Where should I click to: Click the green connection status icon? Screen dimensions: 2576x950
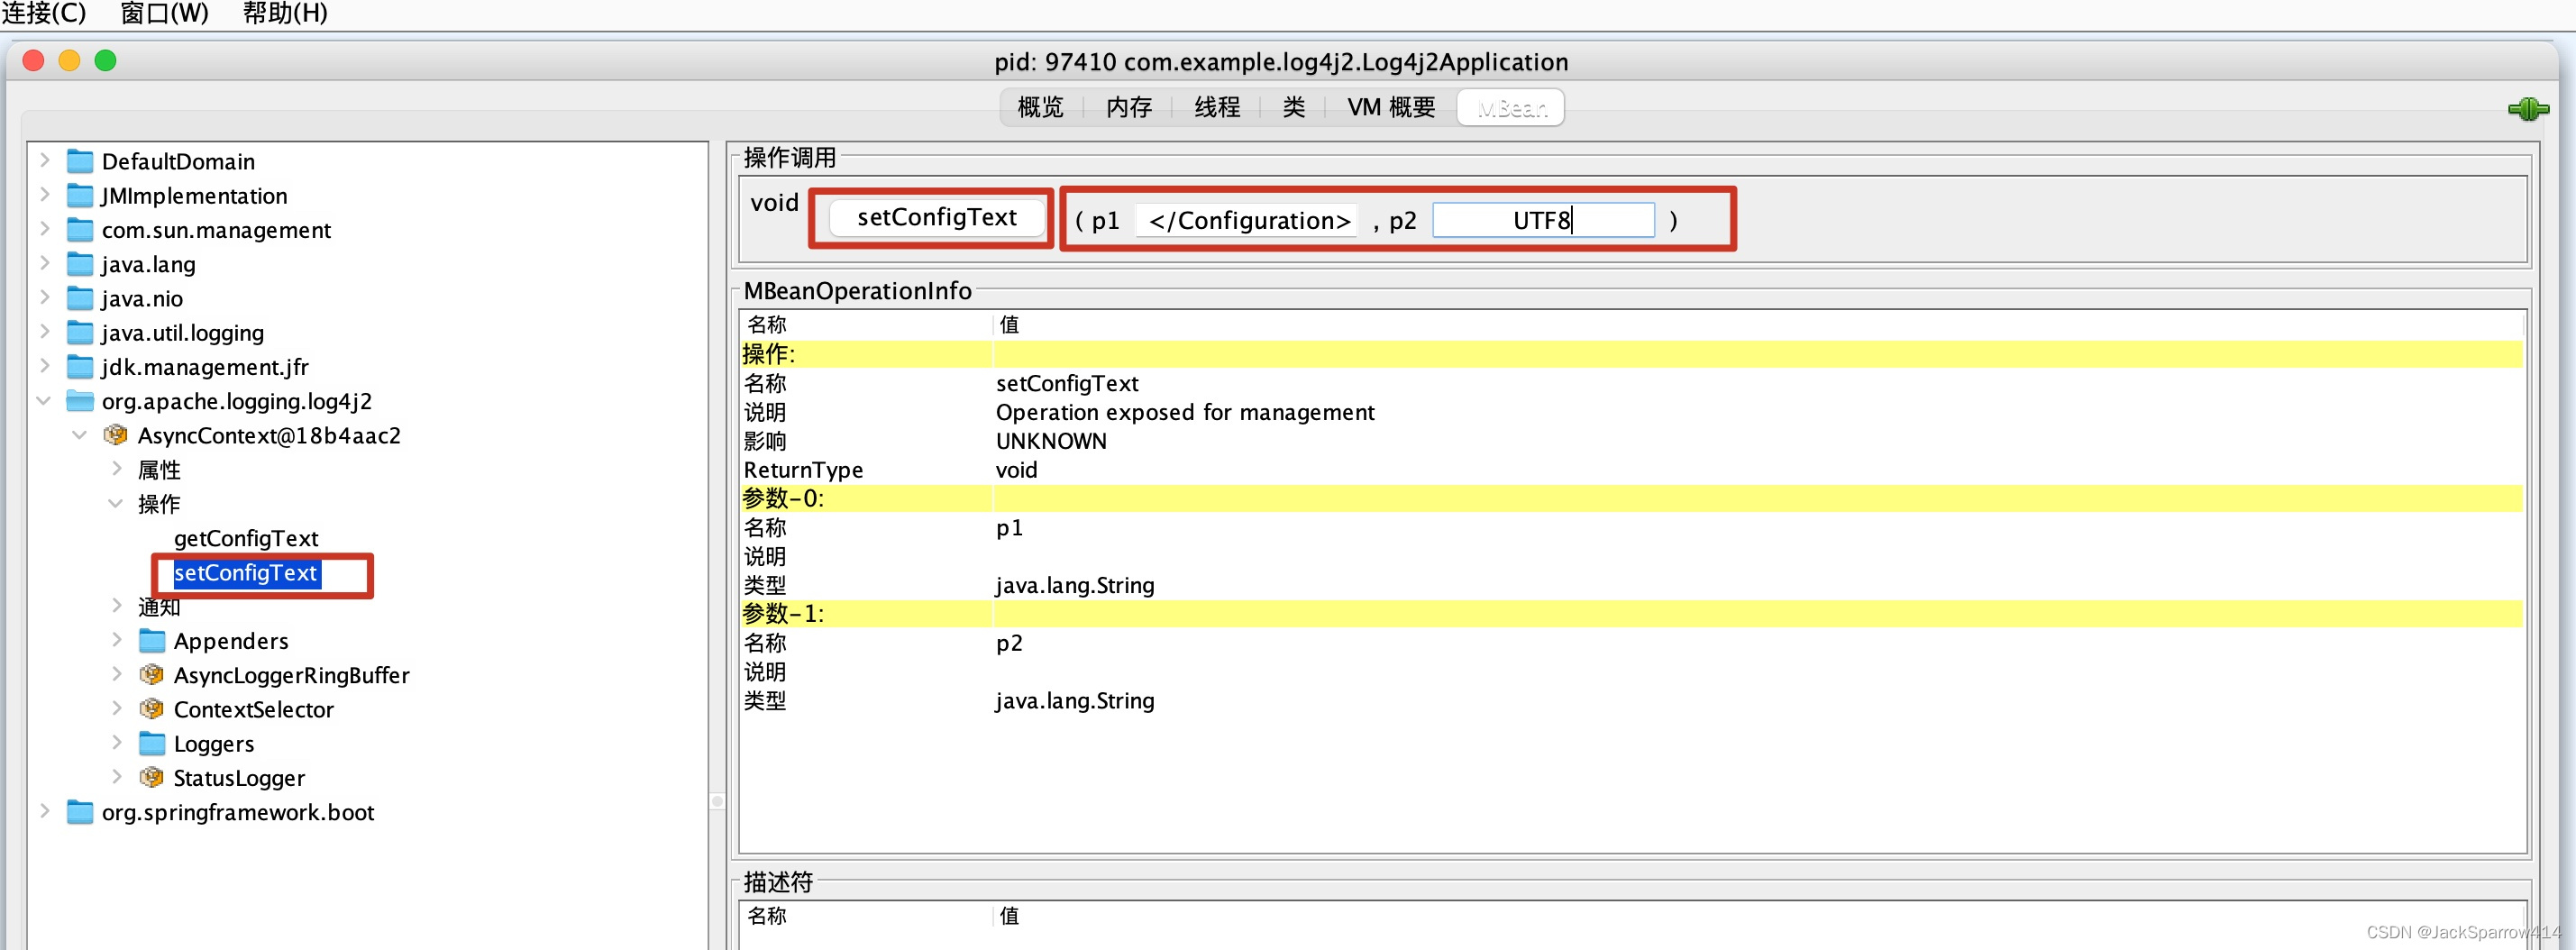[x=2528, y=110]
